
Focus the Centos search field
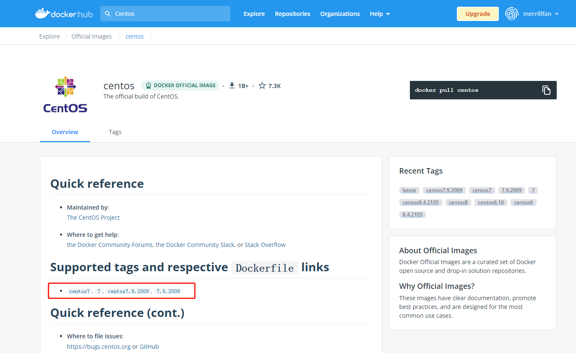165,14
